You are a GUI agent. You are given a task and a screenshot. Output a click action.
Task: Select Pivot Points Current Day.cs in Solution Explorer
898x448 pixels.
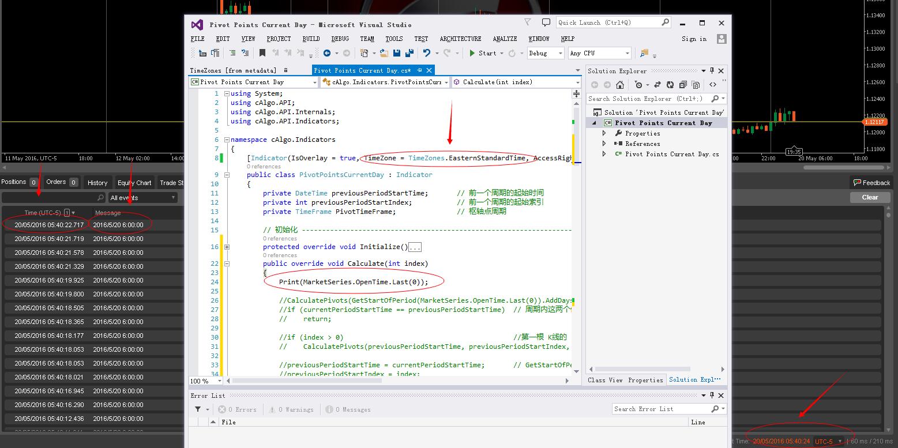coord(672,154)
